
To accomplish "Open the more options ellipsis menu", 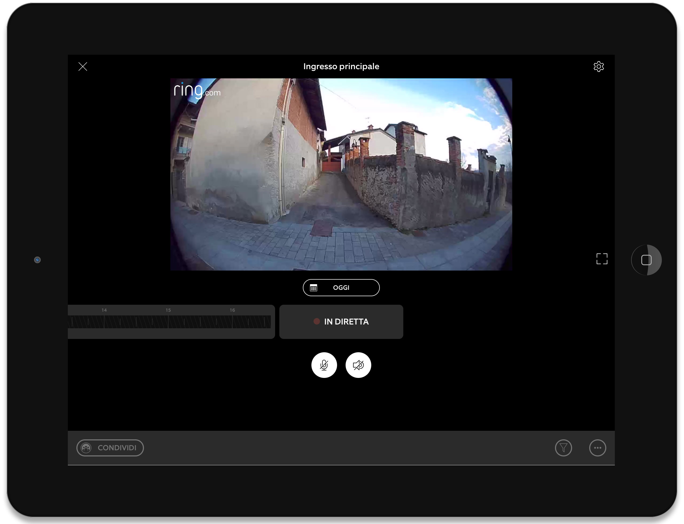I will (597, 448).
